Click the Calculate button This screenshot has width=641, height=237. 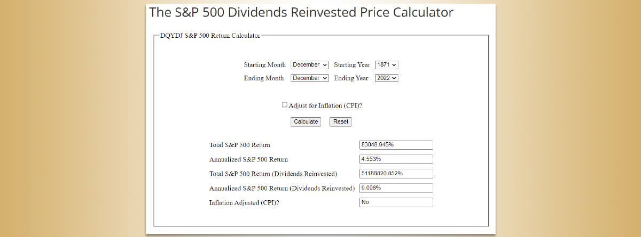coord(306,122)
